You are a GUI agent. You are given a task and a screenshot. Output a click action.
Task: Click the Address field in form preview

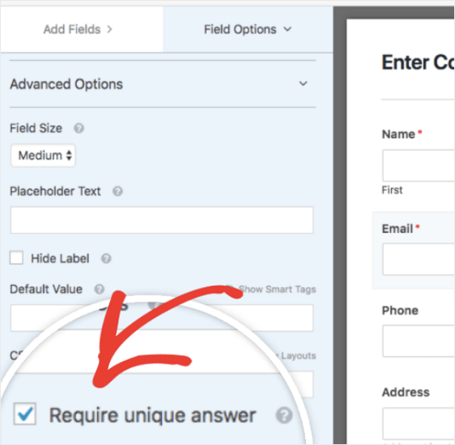tap(419, 423)
